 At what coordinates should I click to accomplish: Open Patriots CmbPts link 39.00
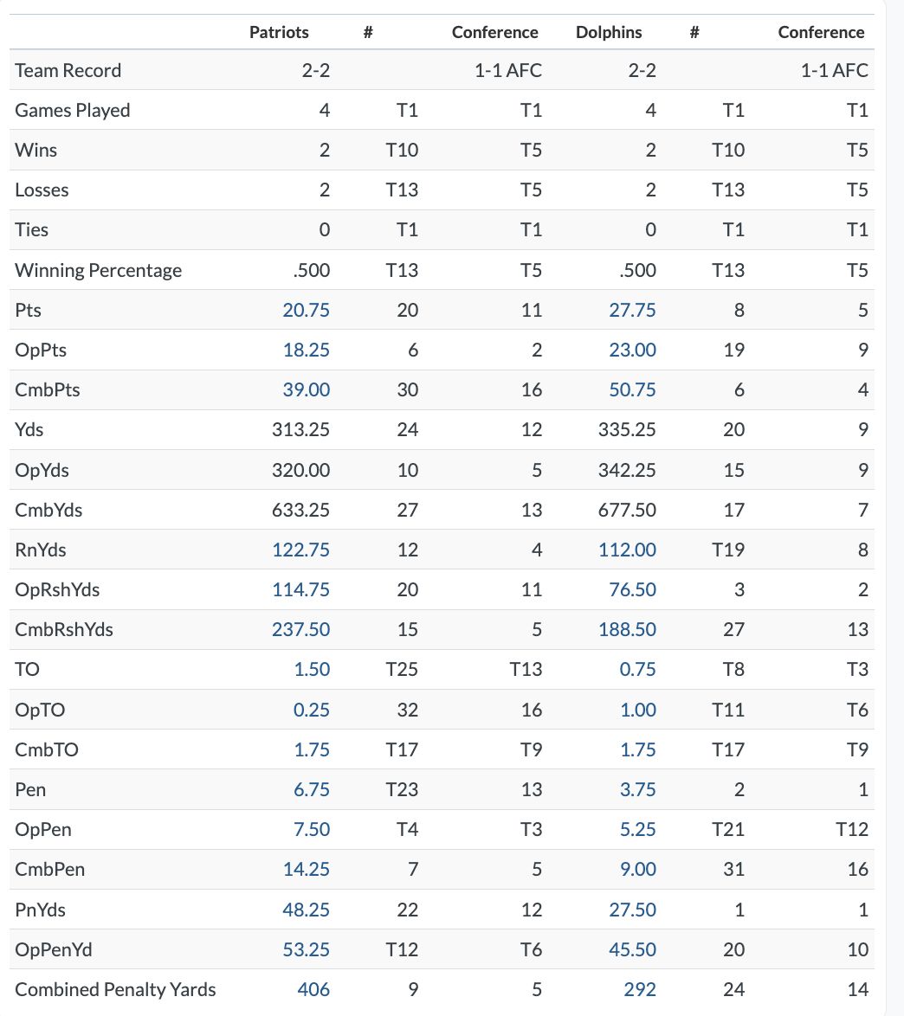[306, 389]
